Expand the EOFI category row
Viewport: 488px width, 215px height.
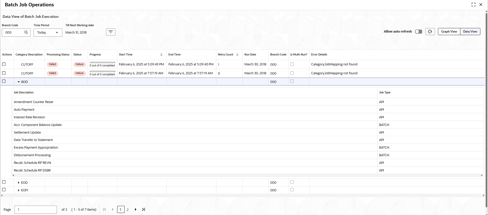click(x=19, y=190)
